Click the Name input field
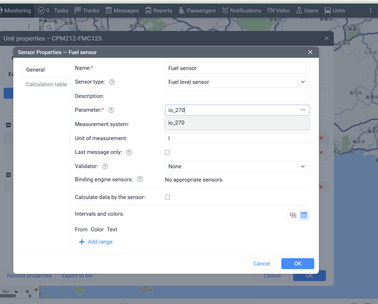378x304 pixels. coord(237,68)
